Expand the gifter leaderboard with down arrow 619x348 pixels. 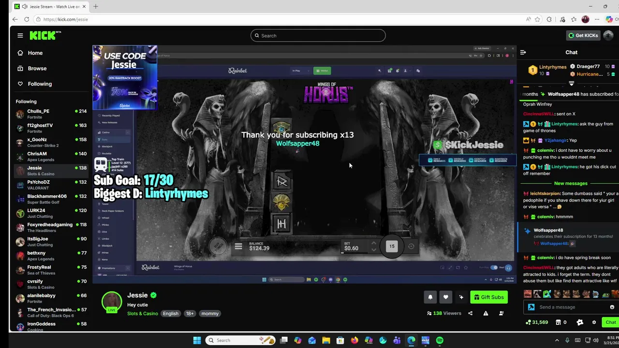pos(571,83)
